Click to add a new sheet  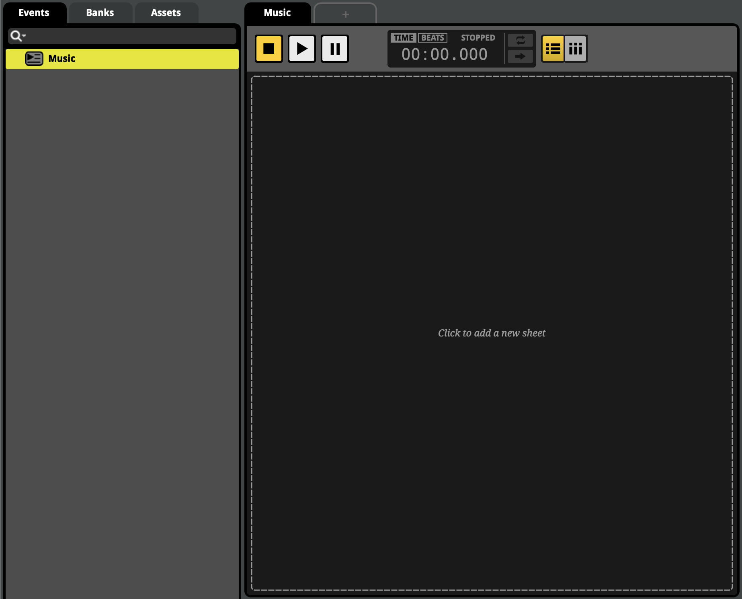(492, 333)
